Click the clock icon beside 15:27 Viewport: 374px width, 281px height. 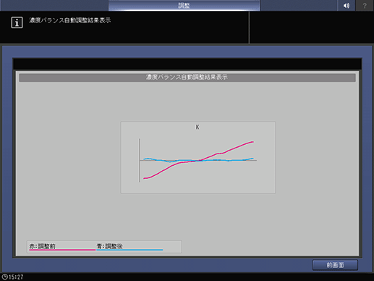pyautogui.click(x=4, y=277)
